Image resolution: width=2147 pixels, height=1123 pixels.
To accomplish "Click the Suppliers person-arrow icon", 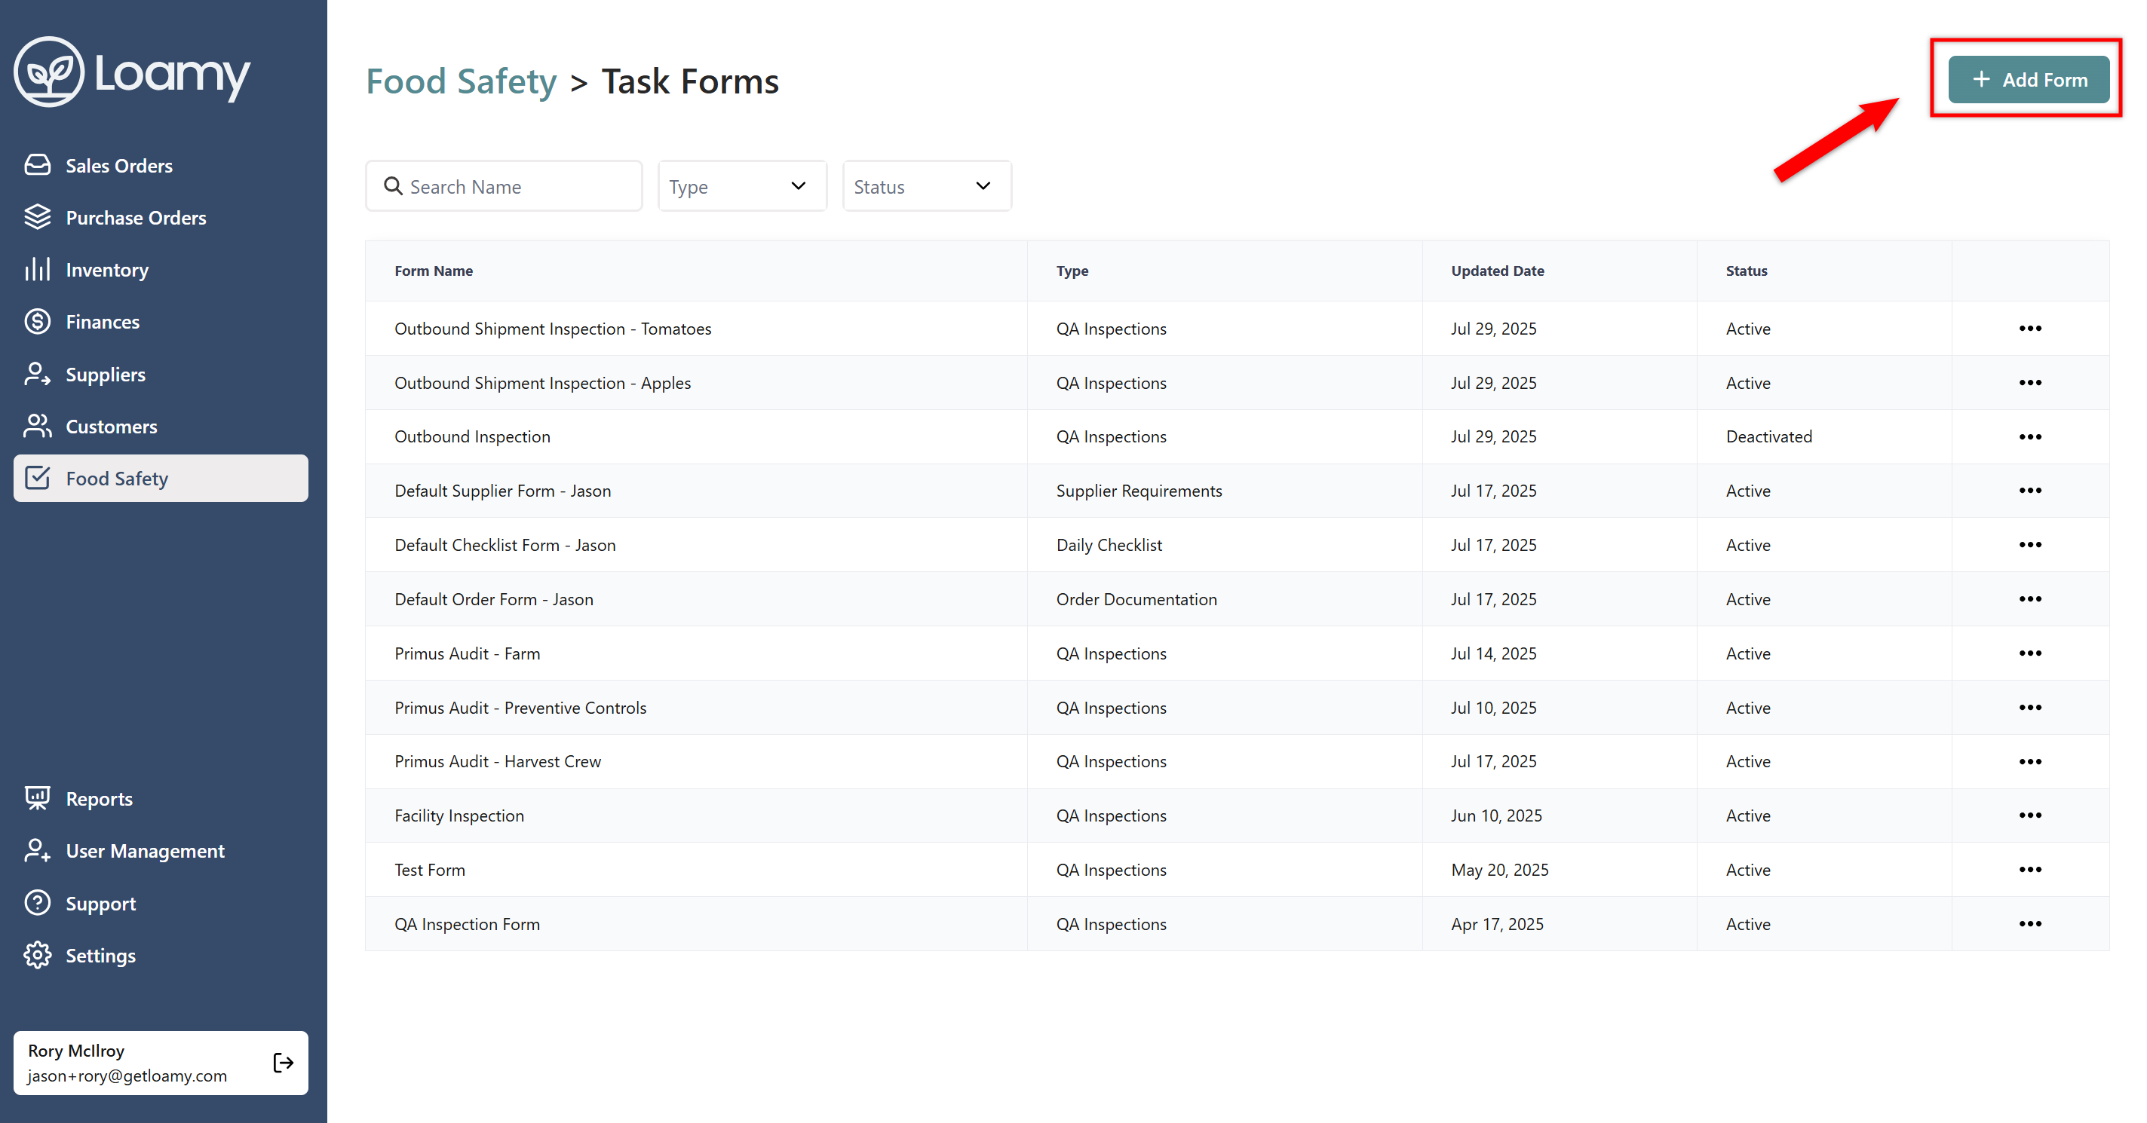I will pyautogui.click(x=38, y=374).
